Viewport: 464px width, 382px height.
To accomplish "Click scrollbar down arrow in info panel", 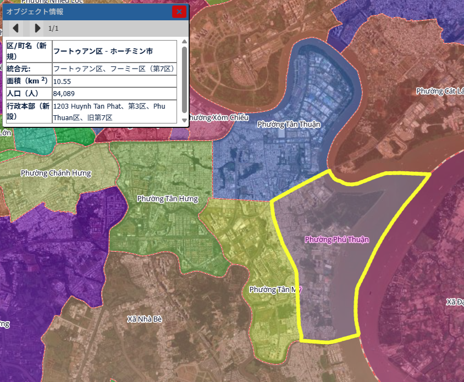I will (184, 120).
